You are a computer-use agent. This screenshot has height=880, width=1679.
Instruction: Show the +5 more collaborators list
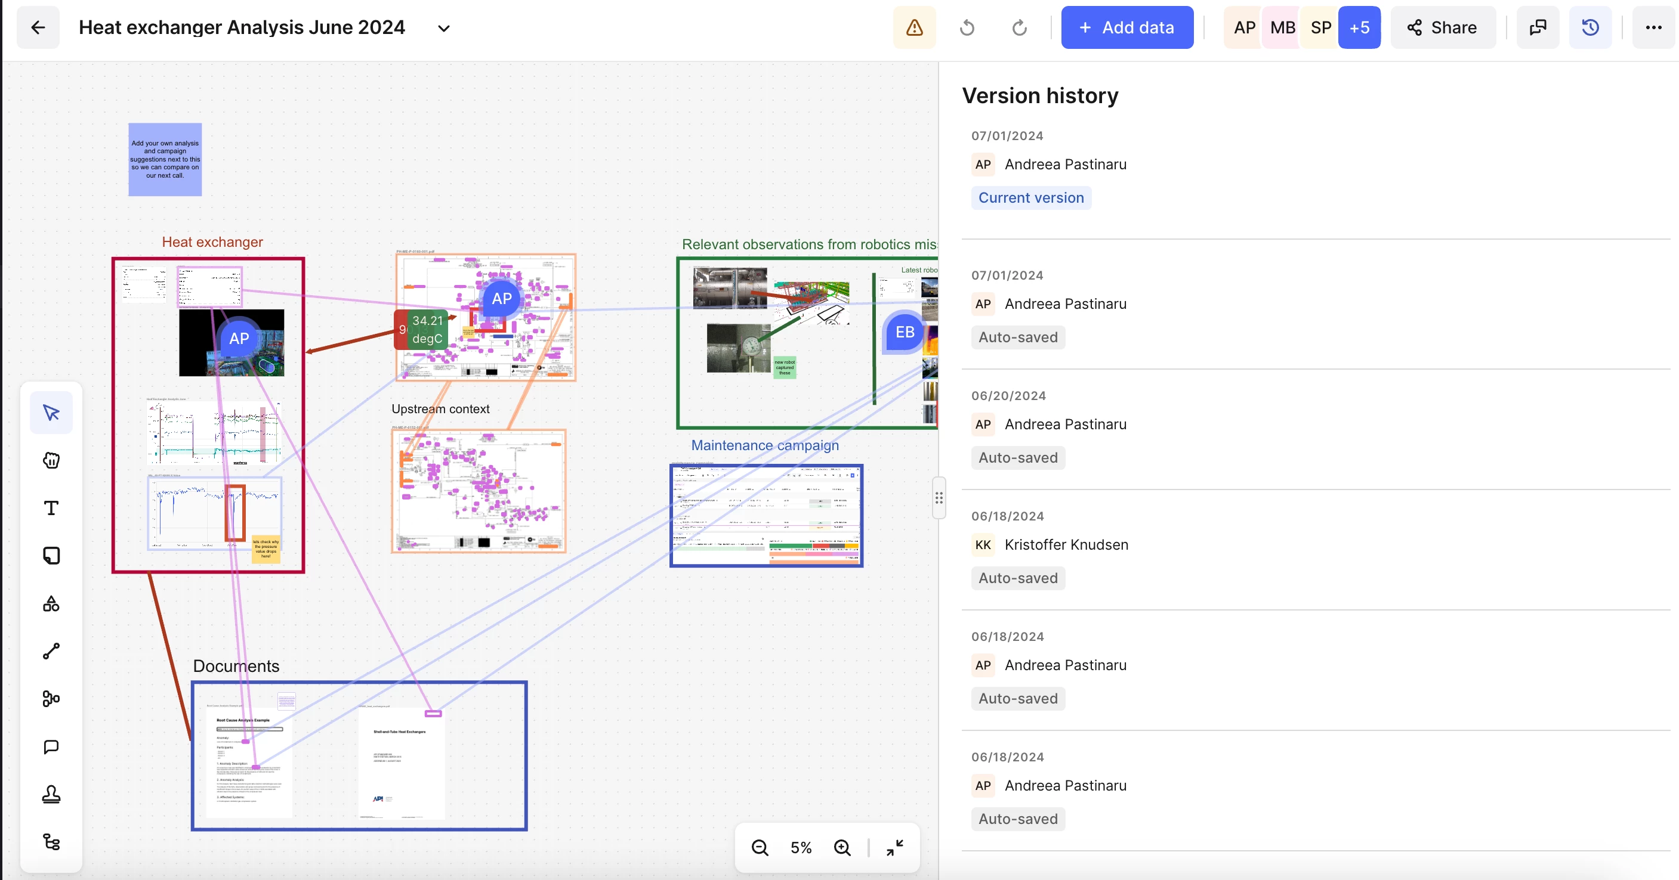pyautogui.click(x=1359, y=27)
